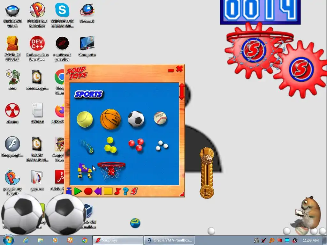Click the small globe ball on desktop
327x245 pixels.
pos(135,223)
